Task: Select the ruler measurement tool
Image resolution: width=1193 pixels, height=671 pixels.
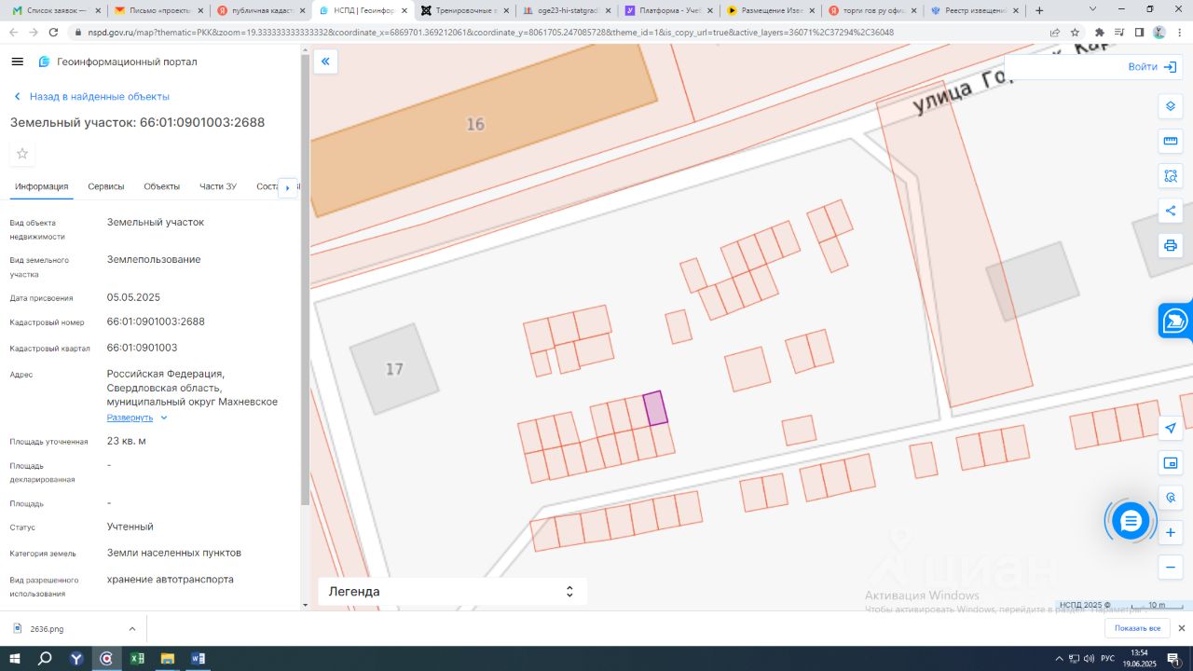Action: [1171, 141]
